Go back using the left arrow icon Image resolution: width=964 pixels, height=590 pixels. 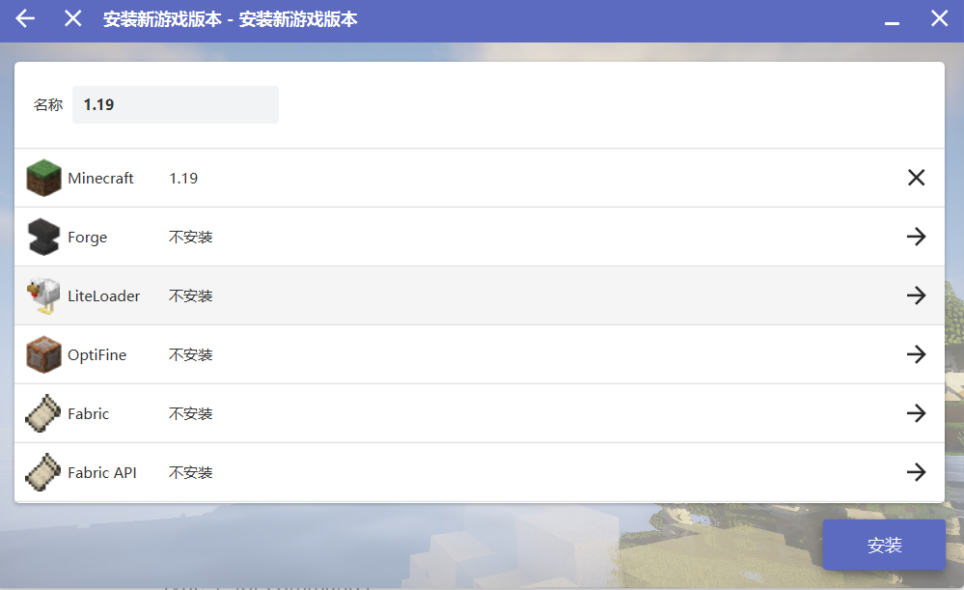pyautogui.click(x=25, y=18)
